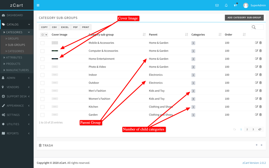Check the Computer & Accessories row checkbox
269x168 pixels.
coord(42,51)
